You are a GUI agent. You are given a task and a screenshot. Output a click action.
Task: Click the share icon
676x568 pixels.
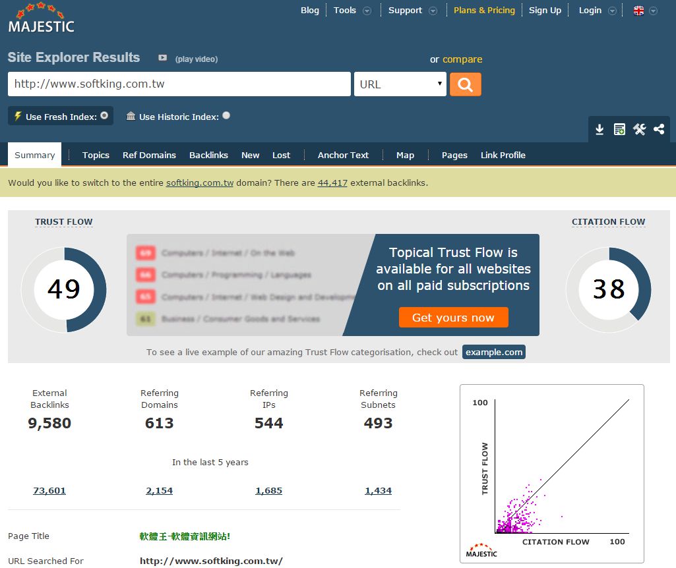659,129
